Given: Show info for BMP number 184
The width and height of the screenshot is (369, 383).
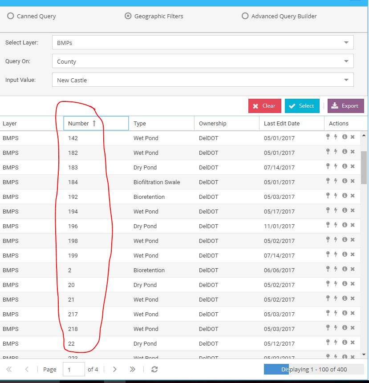Looking at the screenshot, I should click(x=345, y=181).
